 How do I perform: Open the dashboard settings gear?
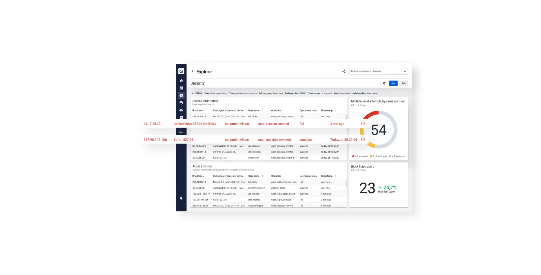tap(384, 83)
